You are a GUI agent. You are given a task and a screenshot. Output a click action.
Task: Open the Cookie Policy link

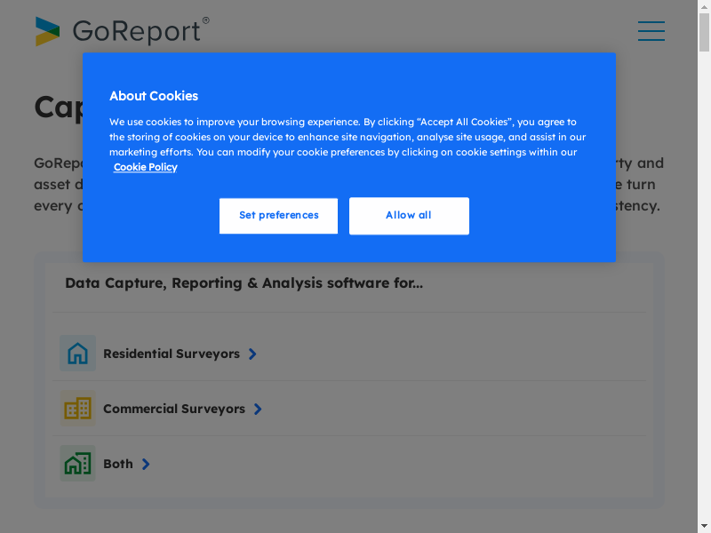coord(145,167)
